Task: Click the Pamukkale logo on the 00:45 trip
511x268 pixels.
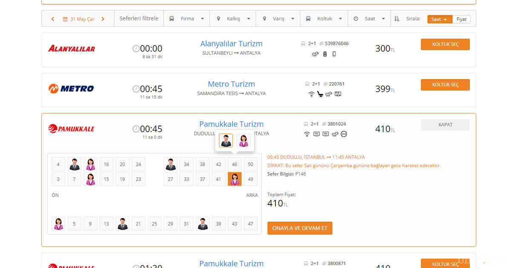Action: [x=71, y=128]
